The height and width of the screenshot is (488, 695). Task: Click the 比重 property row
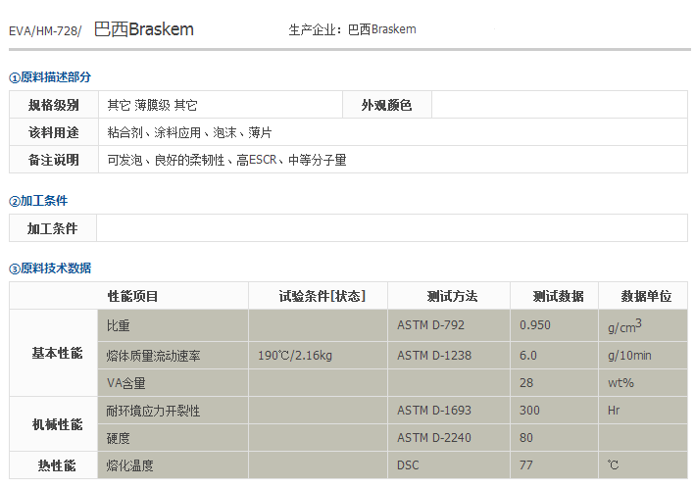tap(393, 325)
